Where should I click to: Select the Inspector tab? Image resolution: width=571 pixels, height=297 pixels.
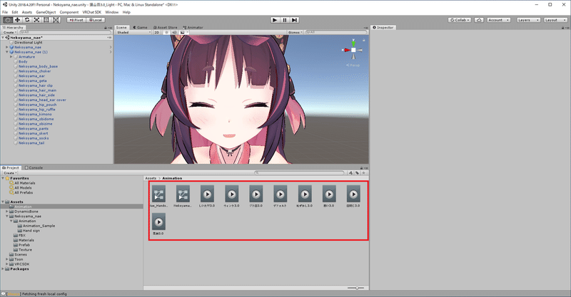(x=383, y=27)
